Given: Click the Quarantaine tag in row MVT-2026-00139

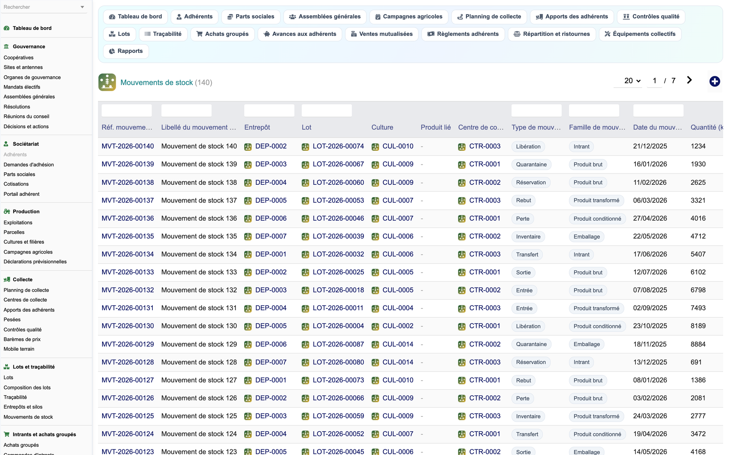Looking at the screenshot, I should tap(531, 164).
